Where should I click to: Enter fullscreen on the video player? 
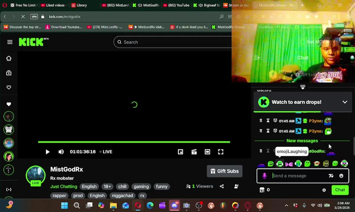(x=221, y=152)
